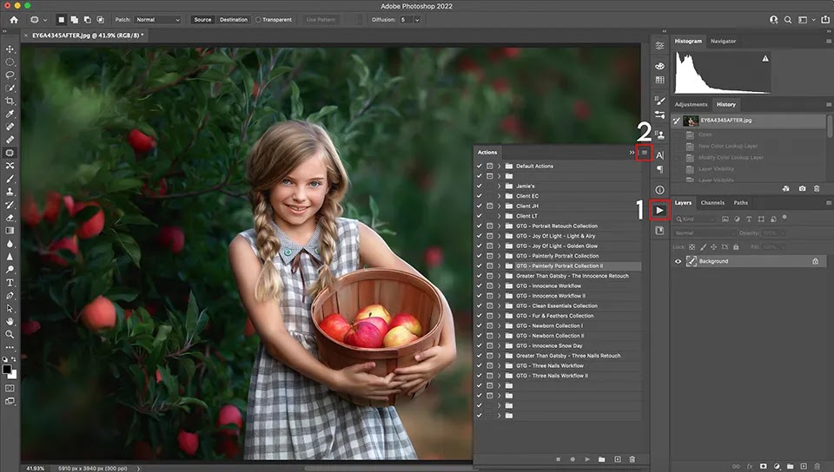This screenshot has width=834, height=472.
Task: Select EY6A4345AFTER.jpg snapshot in History
Action: click(x=748, y=121)
